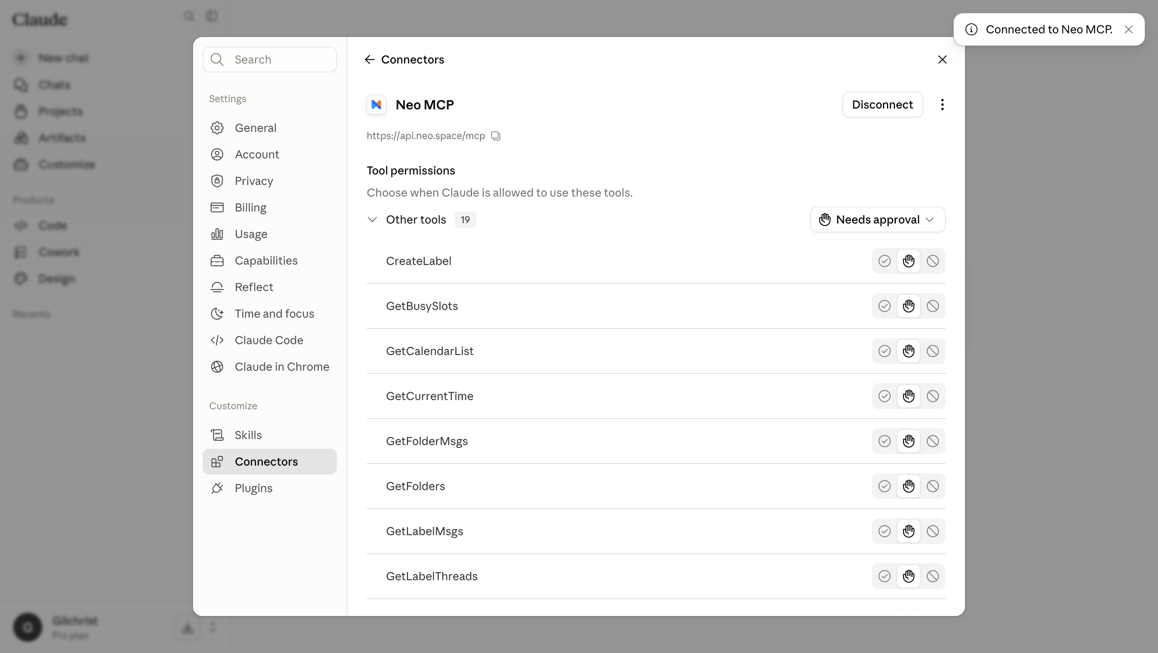
Task: Open Privacy settings
Action: [270, 181]
